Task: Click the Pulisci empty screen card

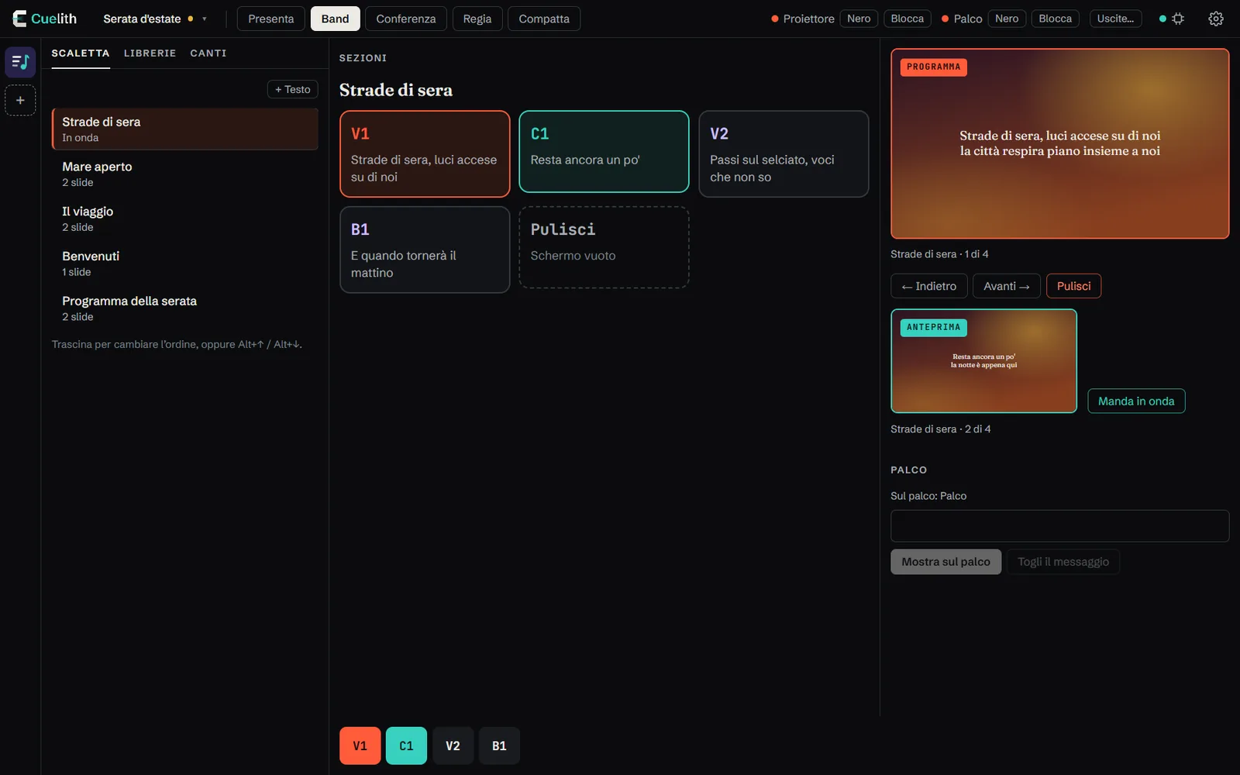Action: 604,247
